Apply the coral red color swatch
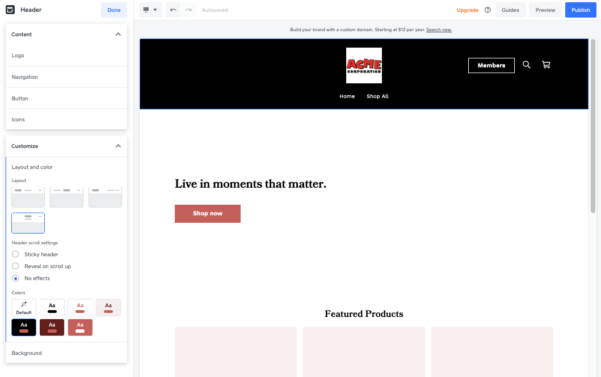601x377 pixels. [80, 327]
